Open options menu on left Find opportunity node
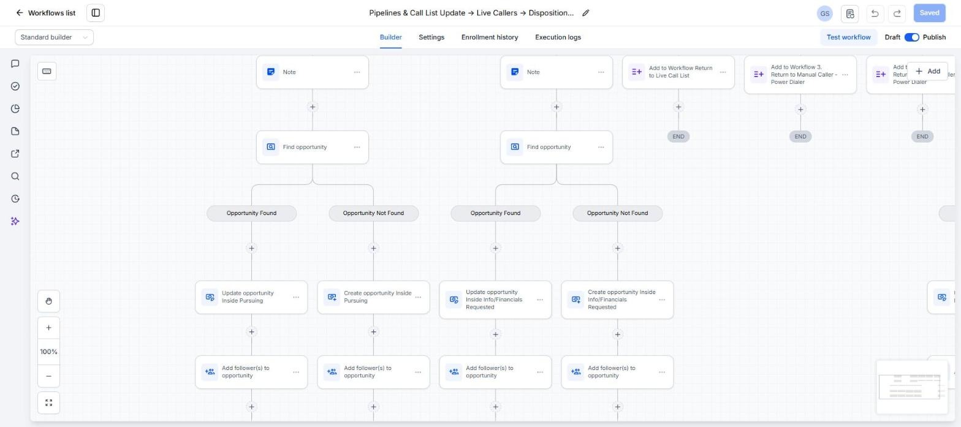Image resolution: width=961 pixels, height=427 pixels. pyautogui.click(x=357, y=147)
